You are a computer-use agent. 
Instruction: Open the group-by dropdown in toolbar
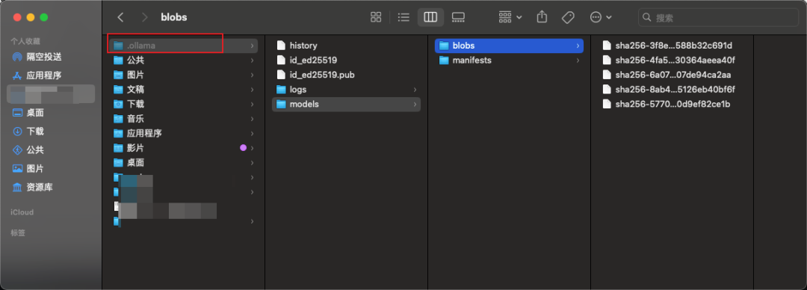[x=510, y=17]
